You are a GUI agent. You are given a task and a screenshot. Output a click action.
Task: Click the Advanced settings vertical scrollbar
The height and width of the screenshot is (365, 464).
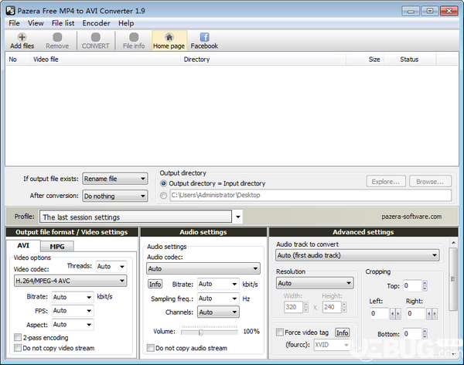point(453,278)
